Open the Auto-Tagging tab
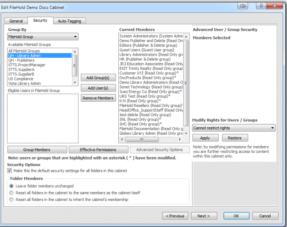The height and width of the screenshot is (227, 287). click(70, 21)
